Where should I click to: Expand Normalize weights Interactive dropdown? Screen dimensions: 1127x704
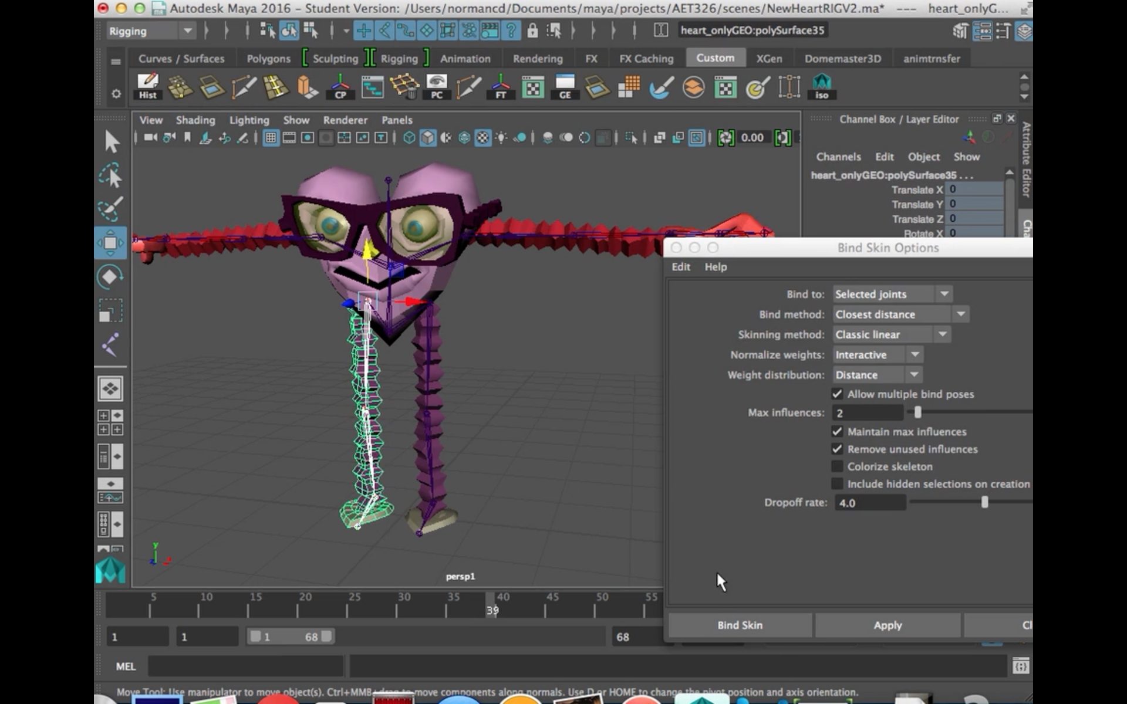(915, 354)
